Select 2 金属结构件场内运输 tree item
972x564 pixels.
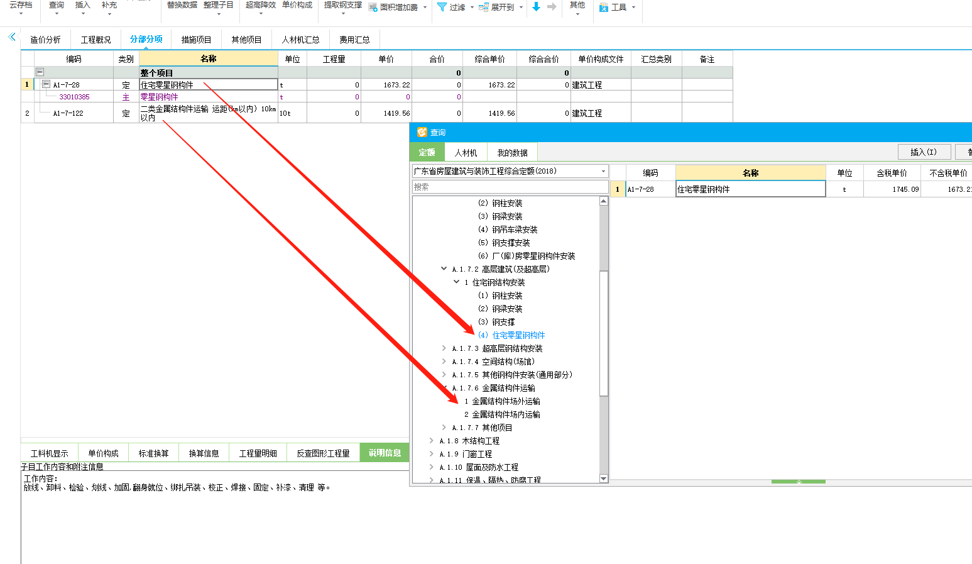[x=502, y=414]
